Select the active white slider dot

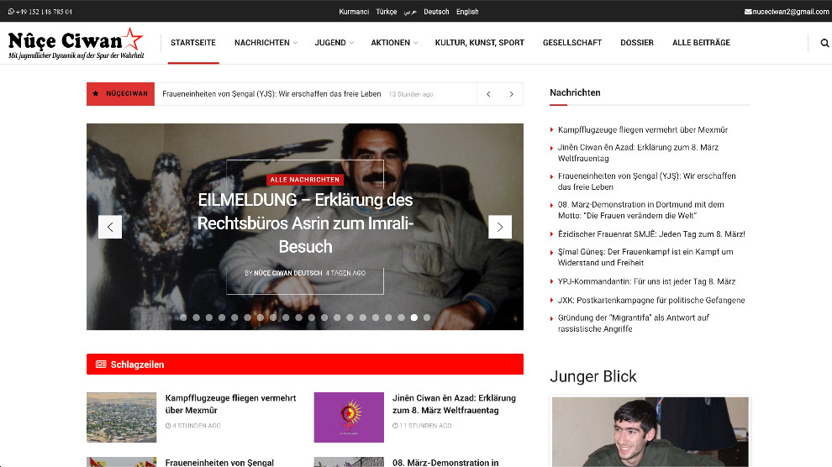click(413, 317)
